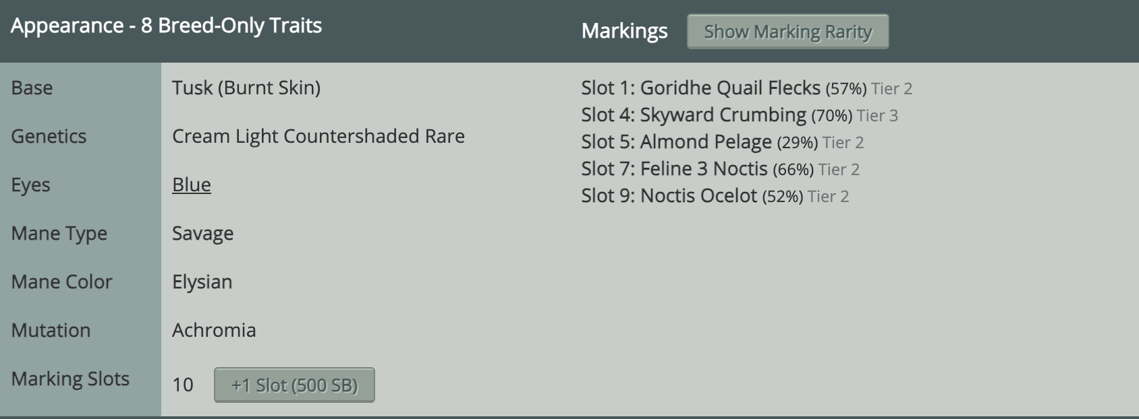Click the Markings heading
Viewport: 1139px width, 419px height.
624,31
